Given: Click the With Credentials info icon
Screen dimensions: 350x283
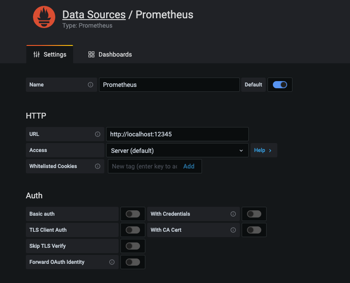Looking at the screenshot, I should click(233, 214).
